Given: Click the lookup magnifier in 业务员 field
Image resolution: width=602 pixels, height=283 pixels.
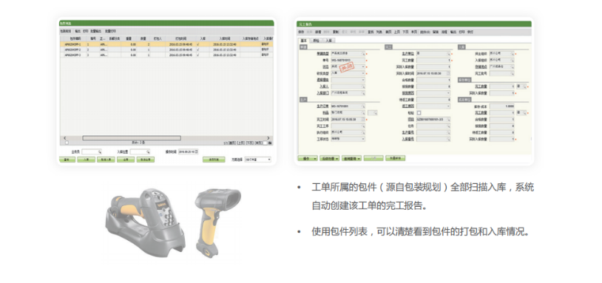Looking at the screenshot, I should [100, 152].
